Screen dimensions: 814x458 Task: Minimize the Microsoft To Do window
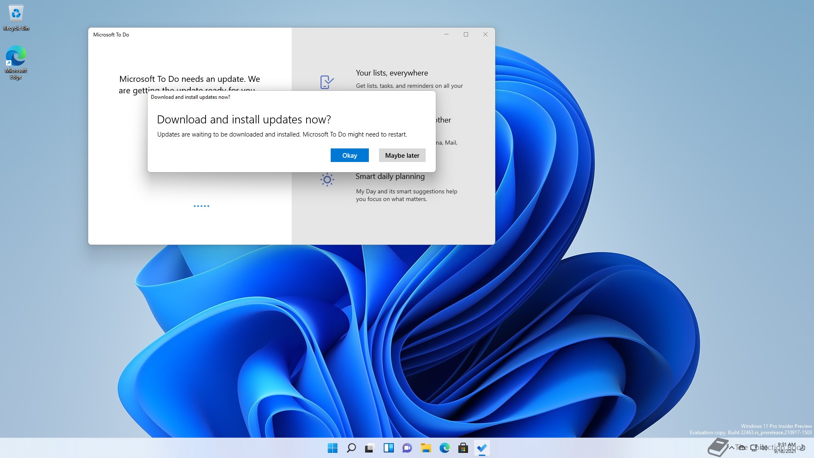(446, 34)
